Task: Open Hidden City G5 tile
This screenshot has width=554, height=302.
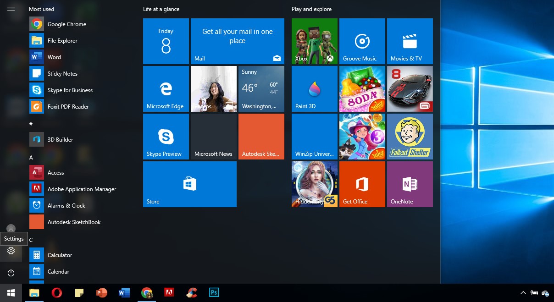Action: click(315, 184)
